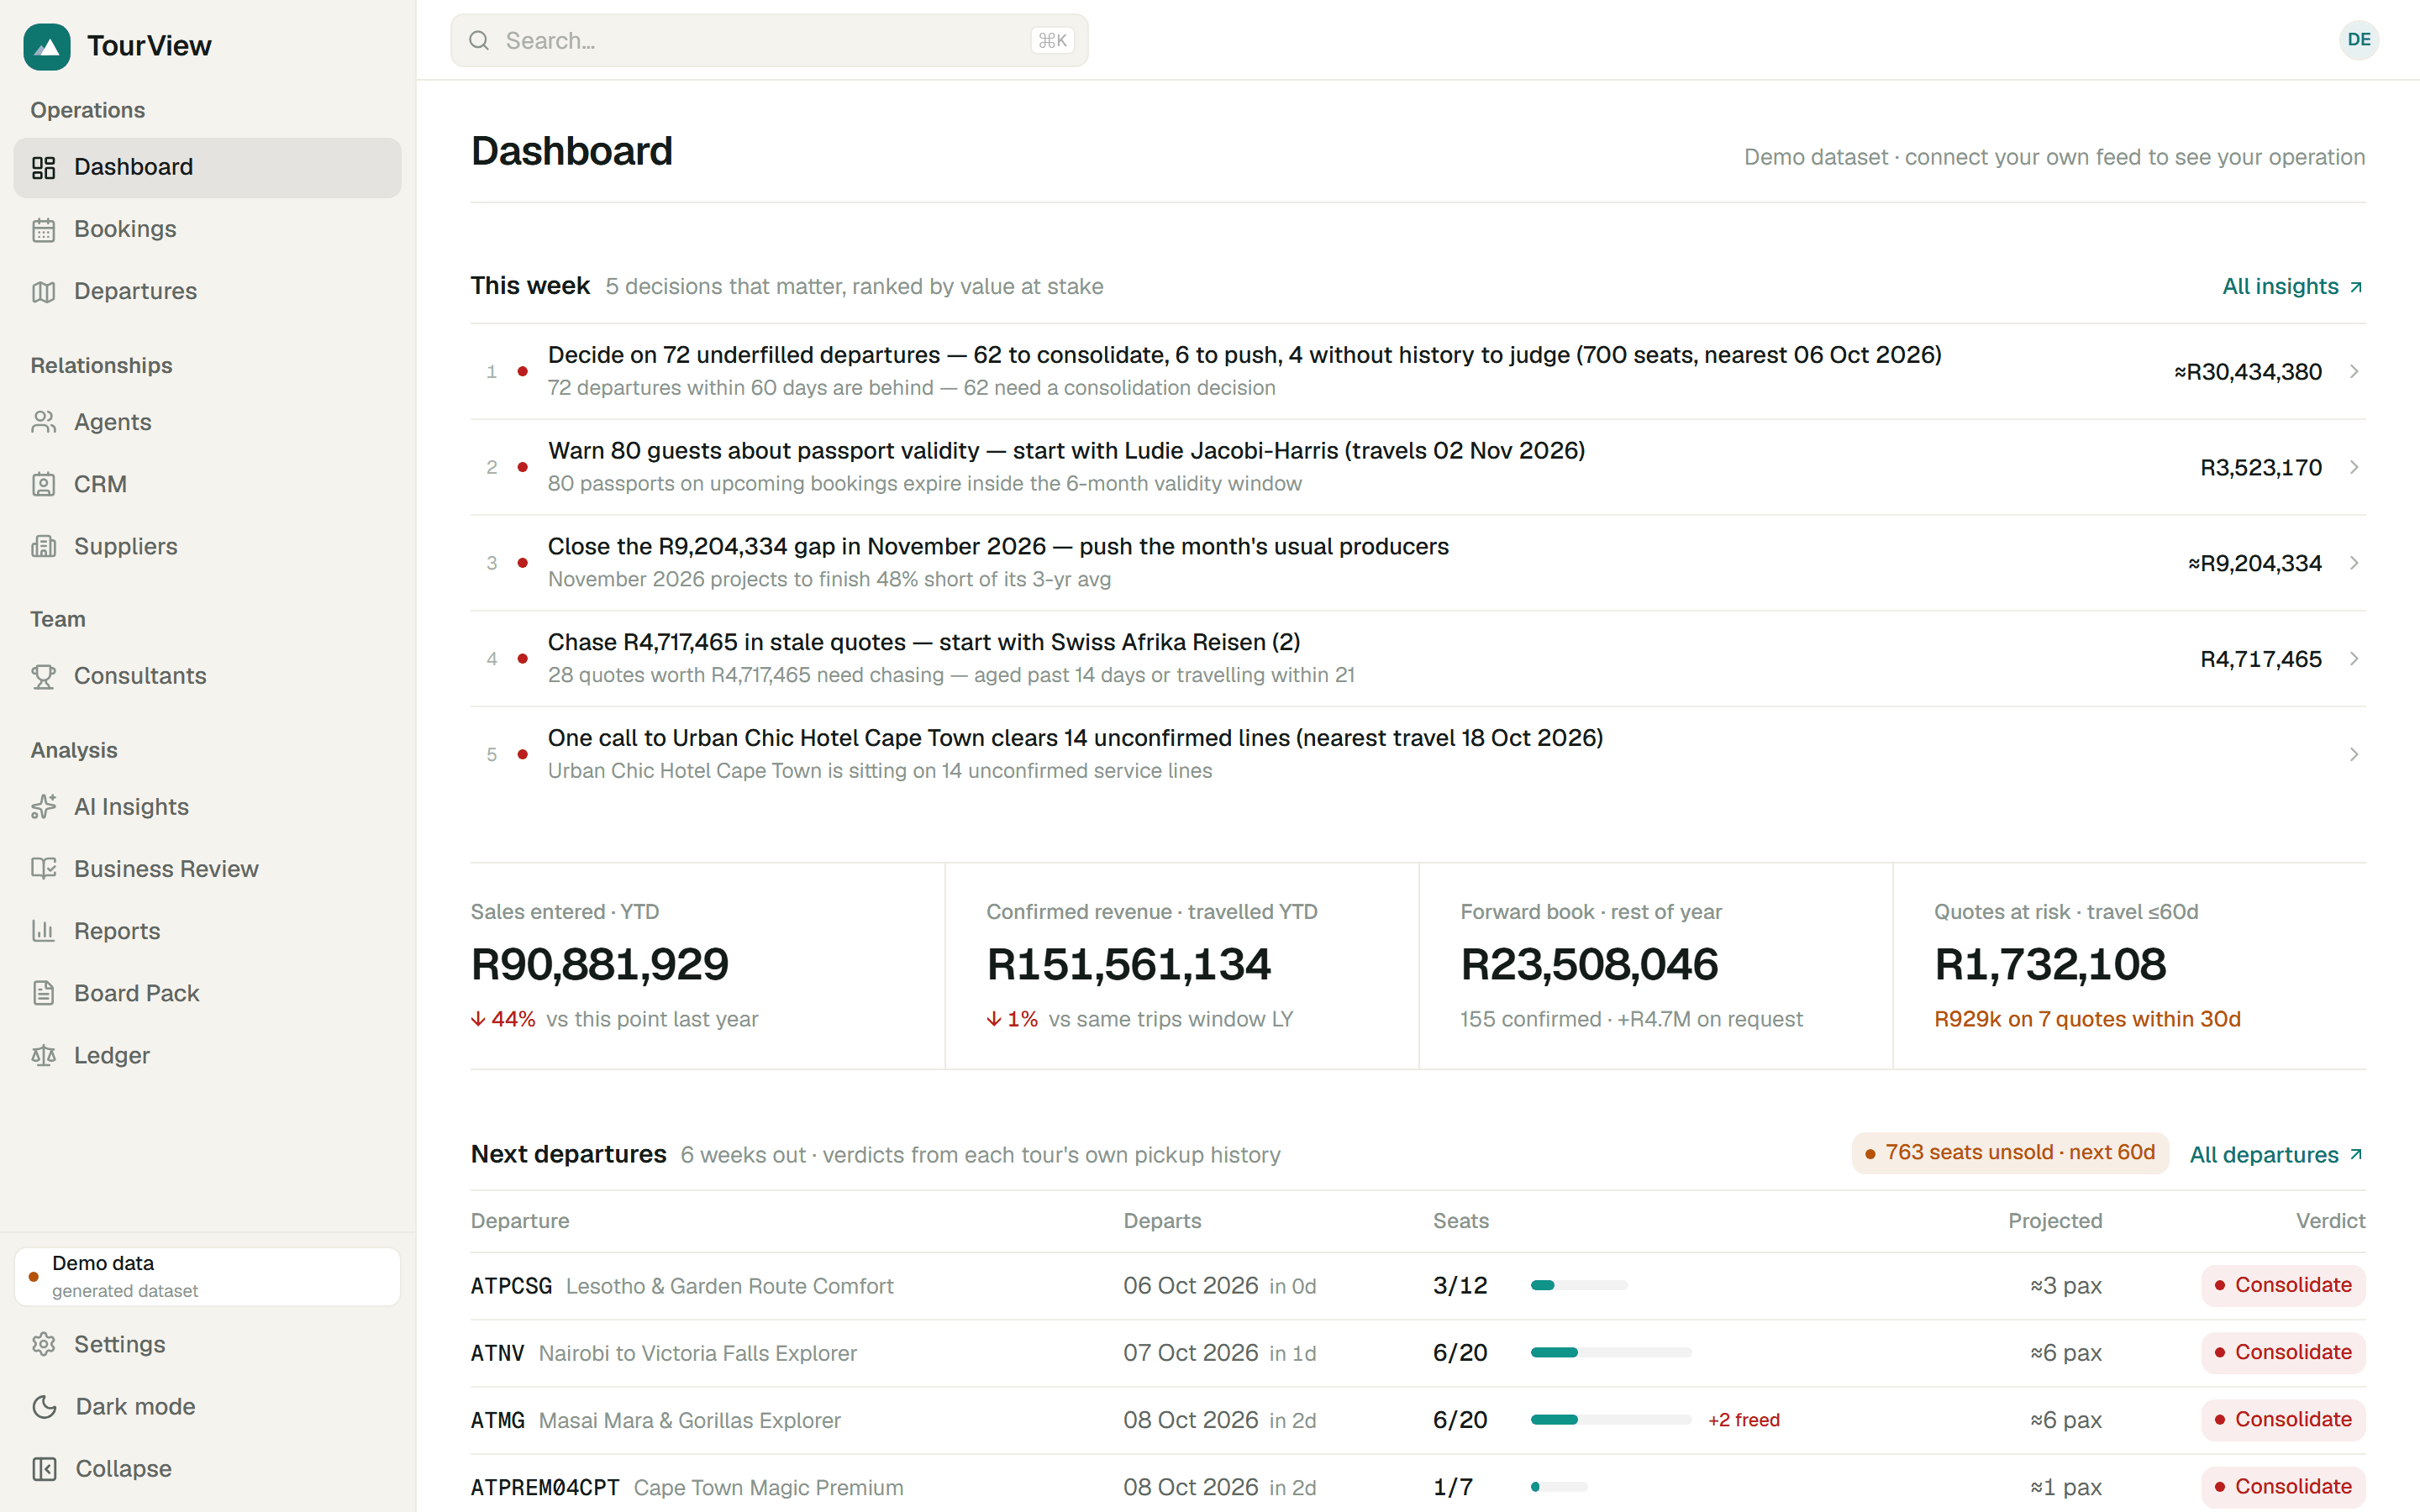Click the ATNV seats progress bar
This screenshot has width=2420, height=1512.
click(1611, 1352)
